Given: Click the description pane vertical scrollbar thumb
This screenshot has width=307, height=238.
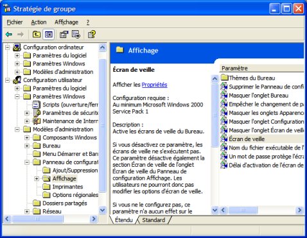Looking at the screenshot, I should pyautogui.click(x=215, y=115).
